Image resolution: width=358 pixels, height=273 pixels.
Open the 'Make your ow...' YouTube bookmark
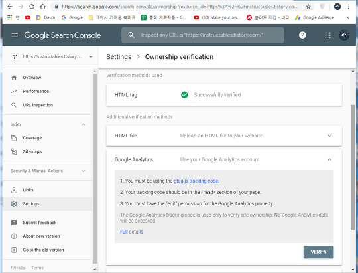217,17
